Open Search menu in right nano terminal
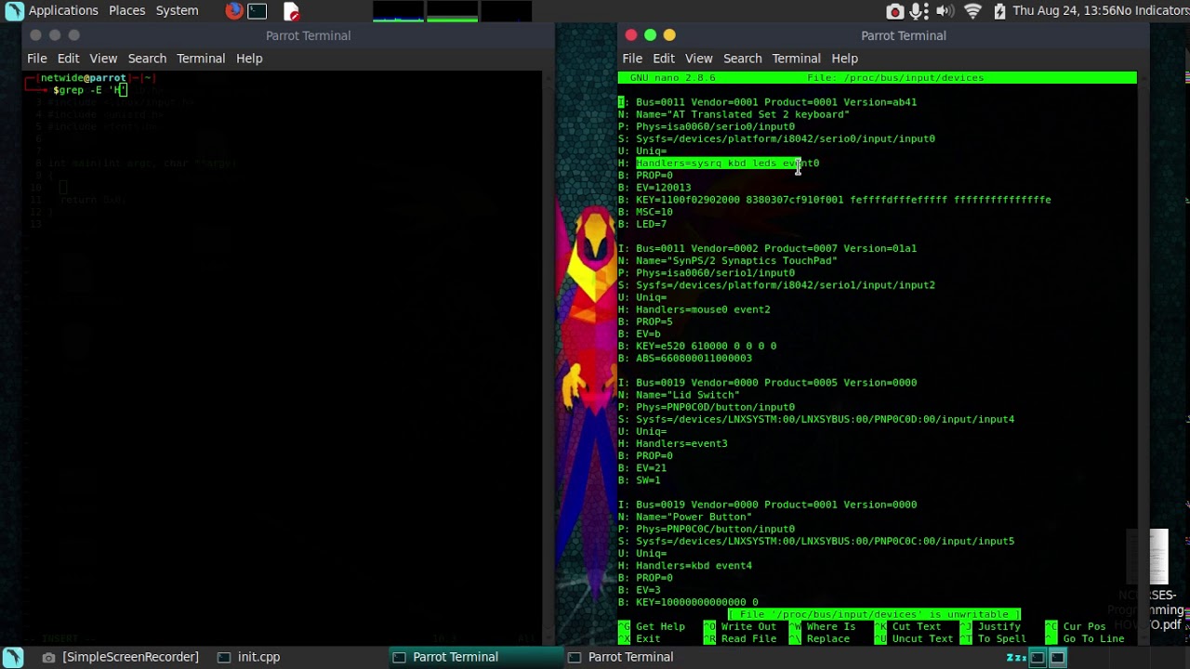Image resolution: width=1190 pixels, height=669 pixels. [742, 59]
